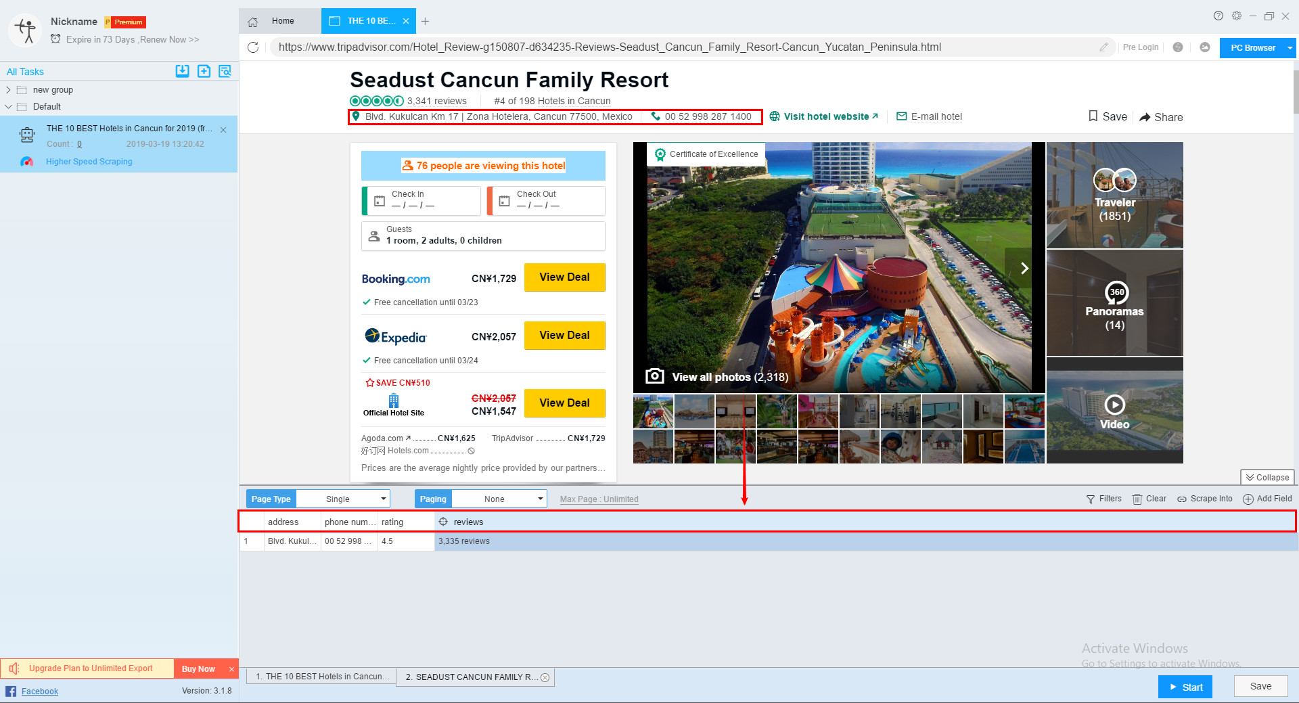Expand the new group folder
Screen dimensions: 1299x703
[8, 89]
